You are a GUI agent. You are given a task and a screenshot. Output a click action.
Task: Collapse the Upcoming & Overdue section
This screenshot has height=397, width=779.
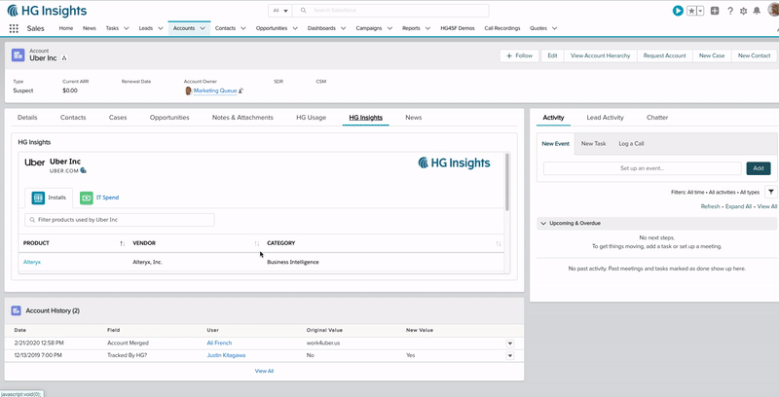543,224
